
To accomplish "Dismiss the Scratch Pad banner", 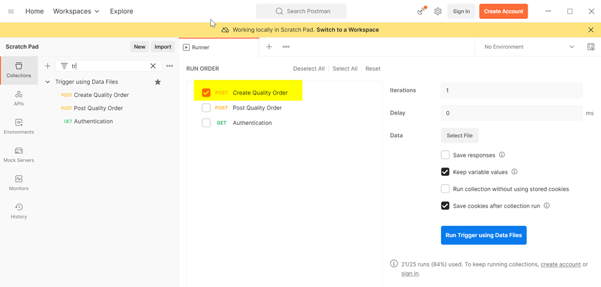I will pos(591,30).
